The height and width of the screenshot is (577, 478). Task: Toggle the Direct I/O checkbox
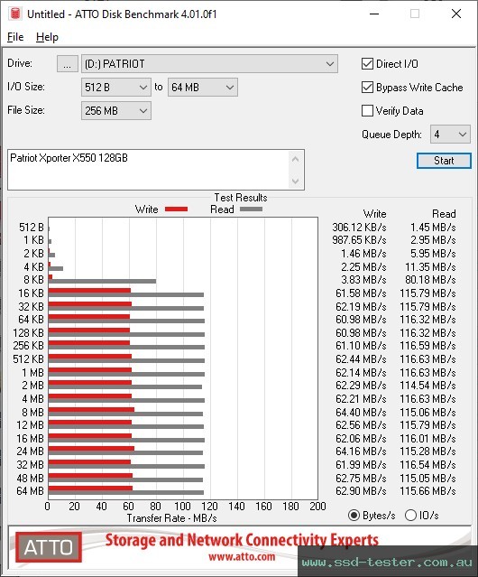367,64
